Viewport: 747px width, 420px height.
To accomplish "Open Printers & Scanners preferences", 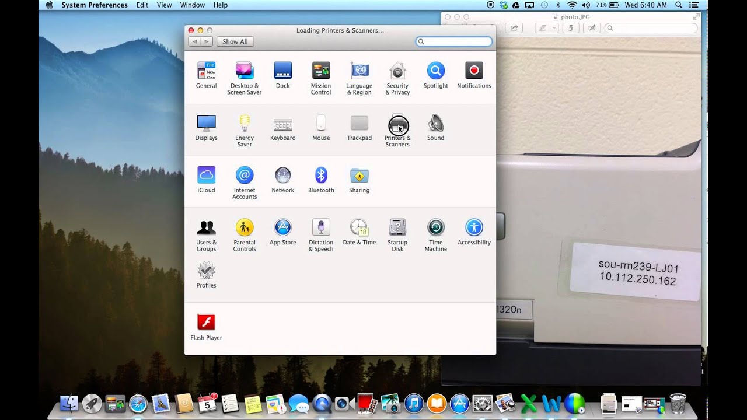I will pyautogui.click(x=397, y=131).
